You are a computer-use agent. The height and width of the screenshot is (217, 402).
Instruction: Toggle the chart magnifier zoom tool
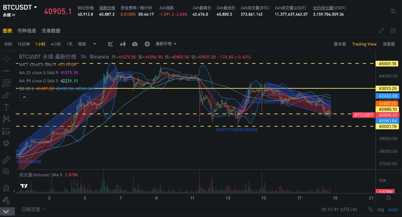point(6,172)
